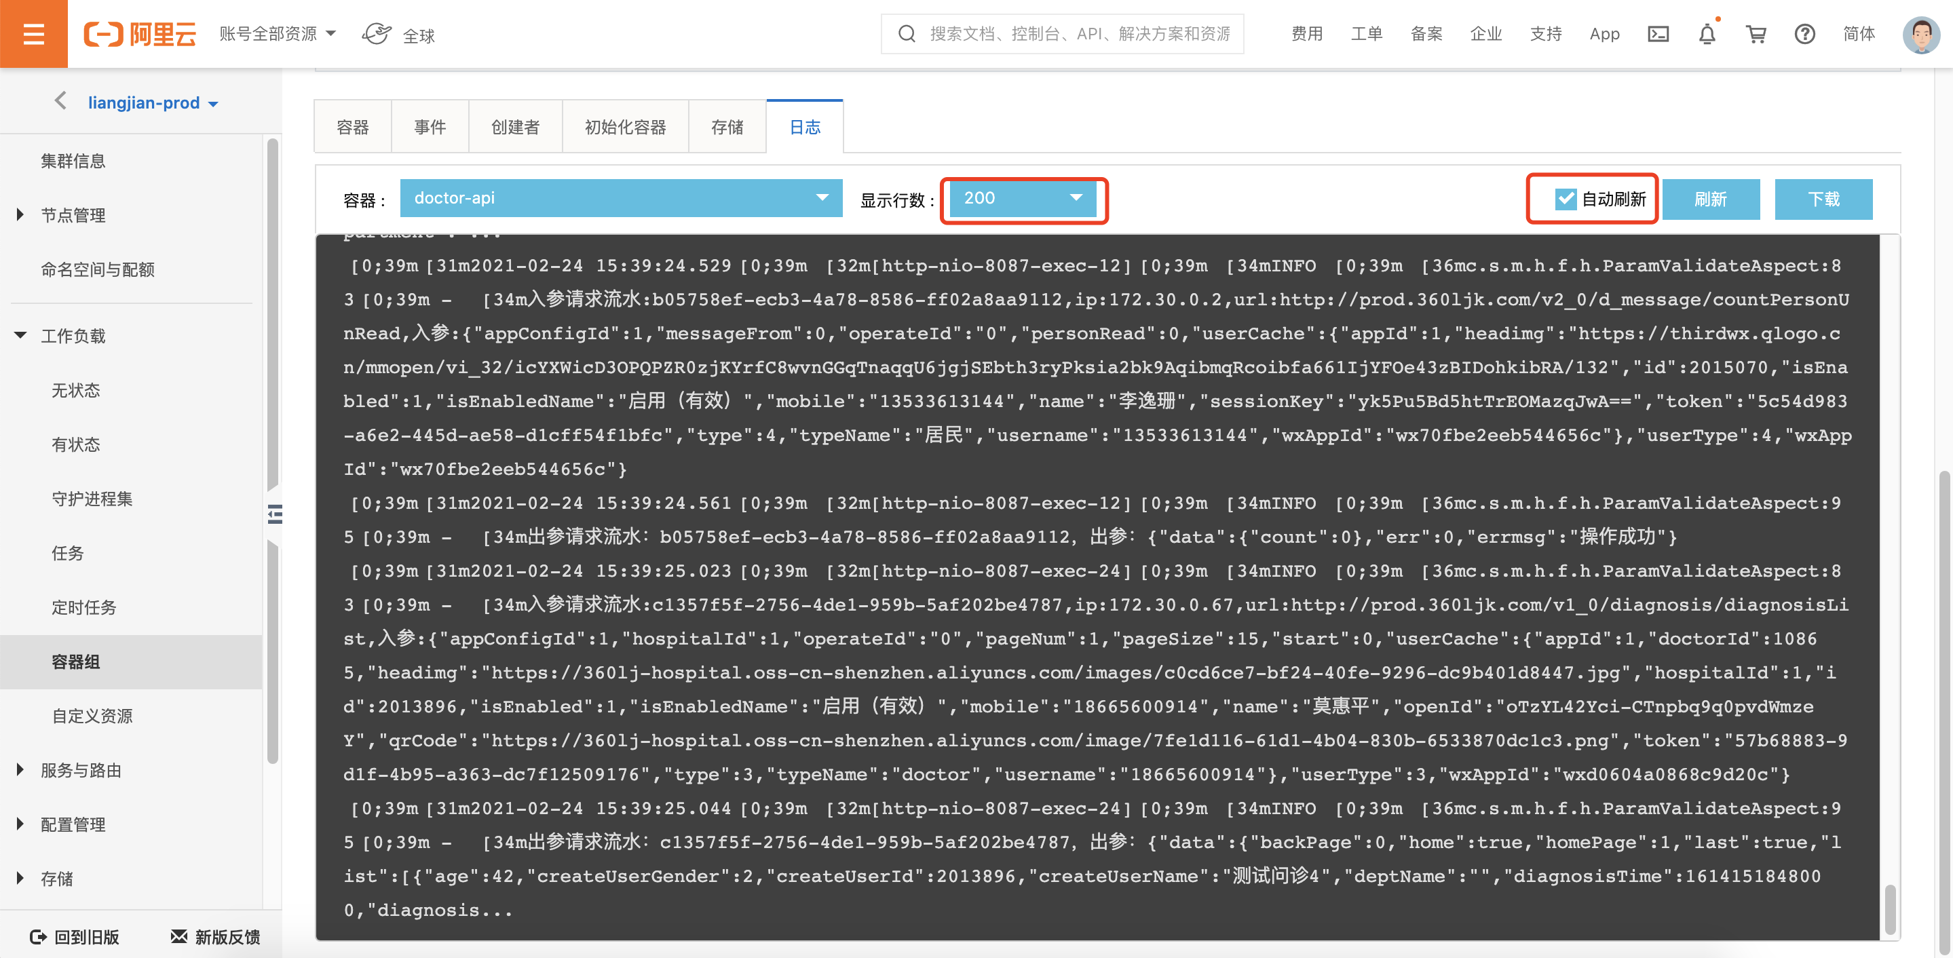Open the notifications bell

[x=1707, y=34]
